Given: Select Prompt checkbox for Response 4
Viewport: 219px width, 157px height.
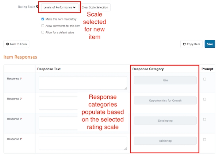Looking at the screenshot, I should (205, 139).
